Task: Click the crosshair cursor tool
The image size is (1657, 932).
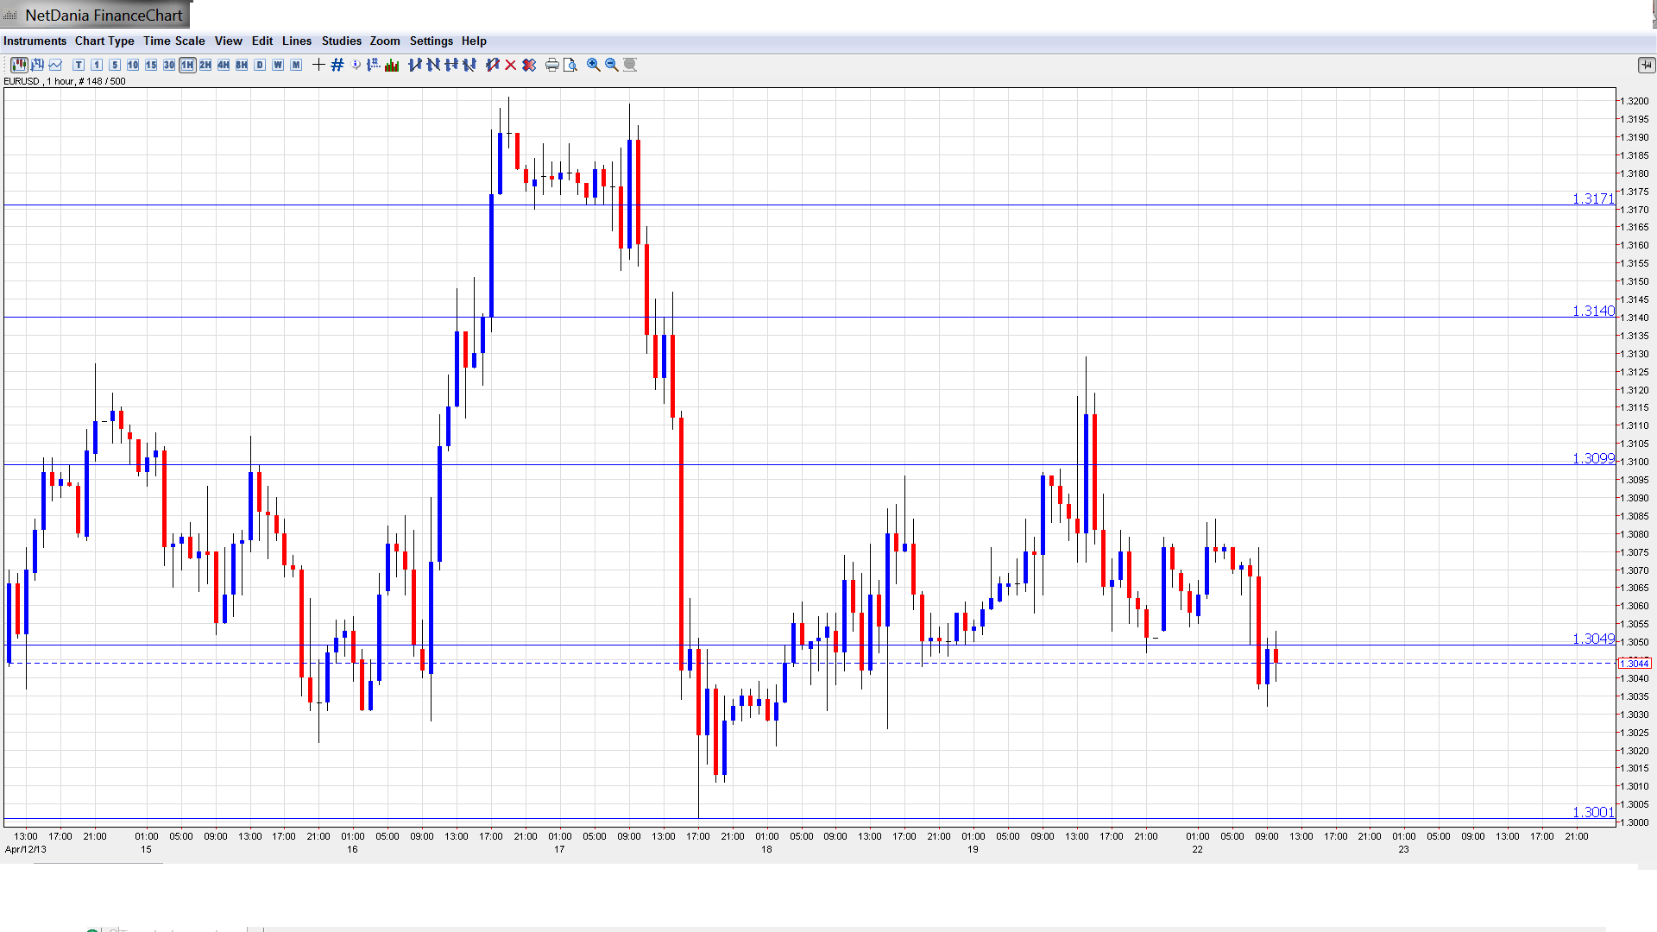Action: (318, 65)
